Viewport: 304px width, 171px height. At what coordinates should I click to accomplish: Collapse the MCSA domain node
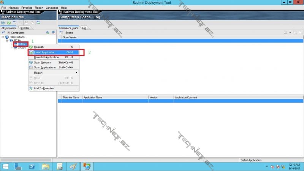point(8,40)
